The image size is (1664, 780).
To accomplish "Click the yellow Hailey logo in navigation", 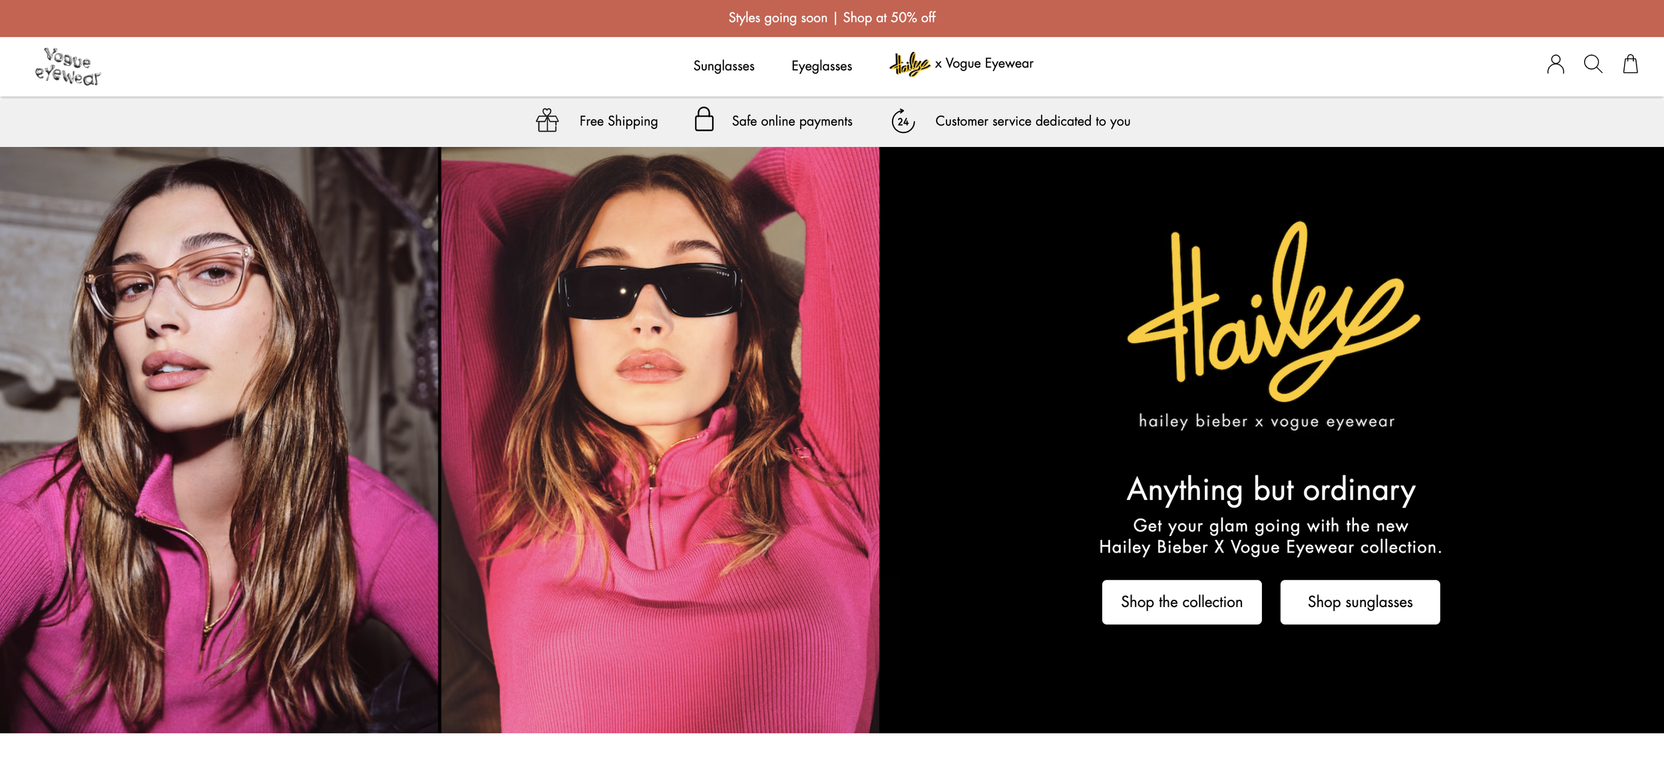I will (x=909, y=65).
